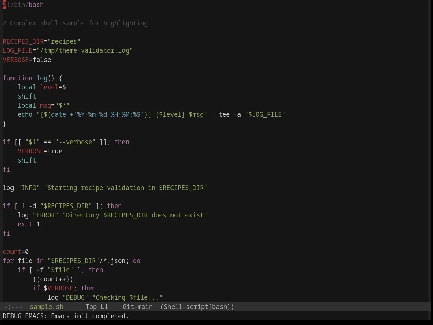
Task: Click the 'date' command in the echo line
Action: click(59, 114)
